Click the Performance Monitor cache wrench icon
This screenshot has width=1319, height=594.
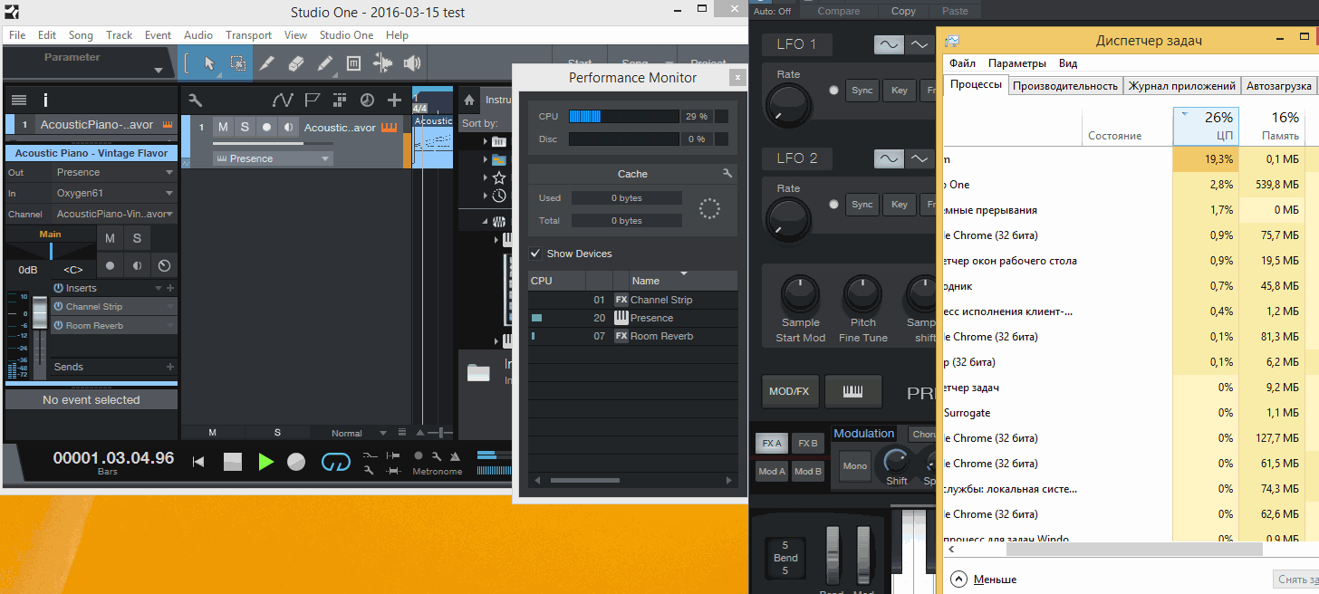click(x=727, y=173)
